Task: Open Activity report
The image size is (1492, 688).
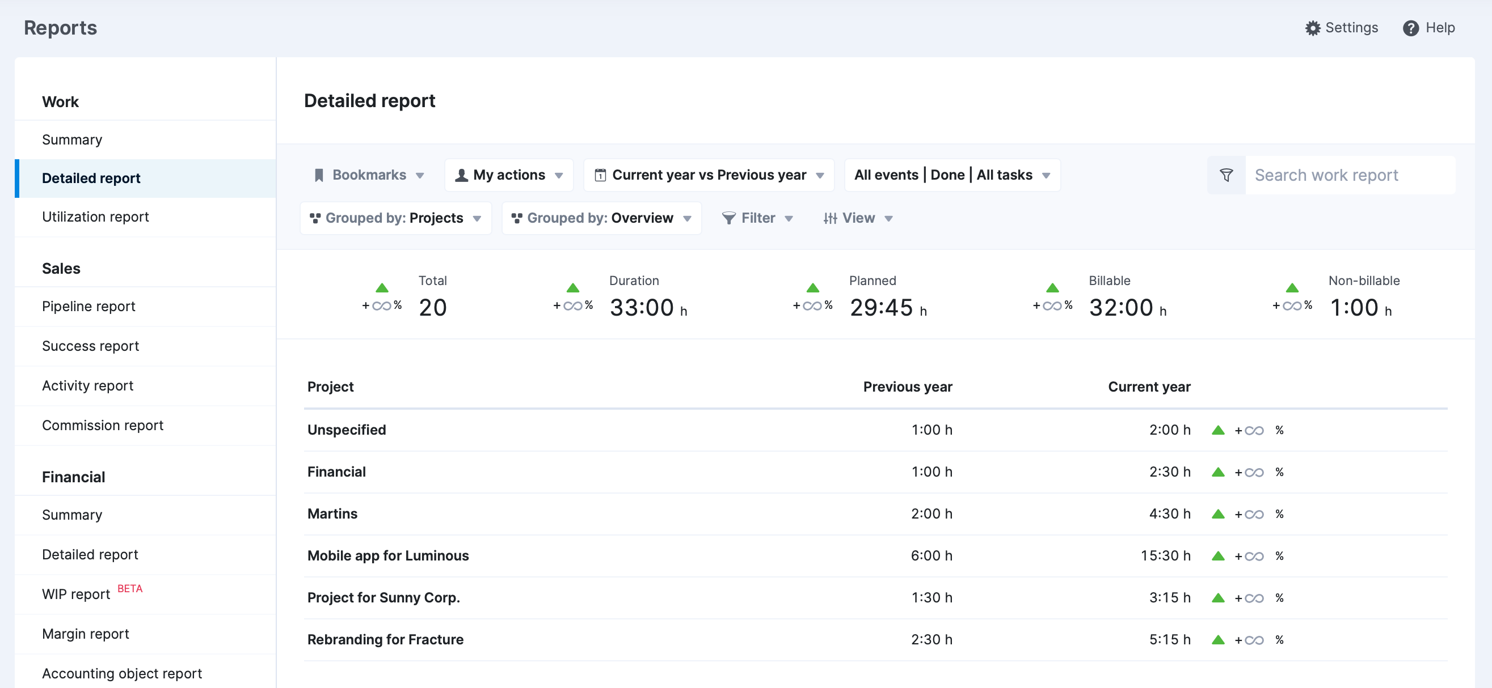Action: point(145,386)
